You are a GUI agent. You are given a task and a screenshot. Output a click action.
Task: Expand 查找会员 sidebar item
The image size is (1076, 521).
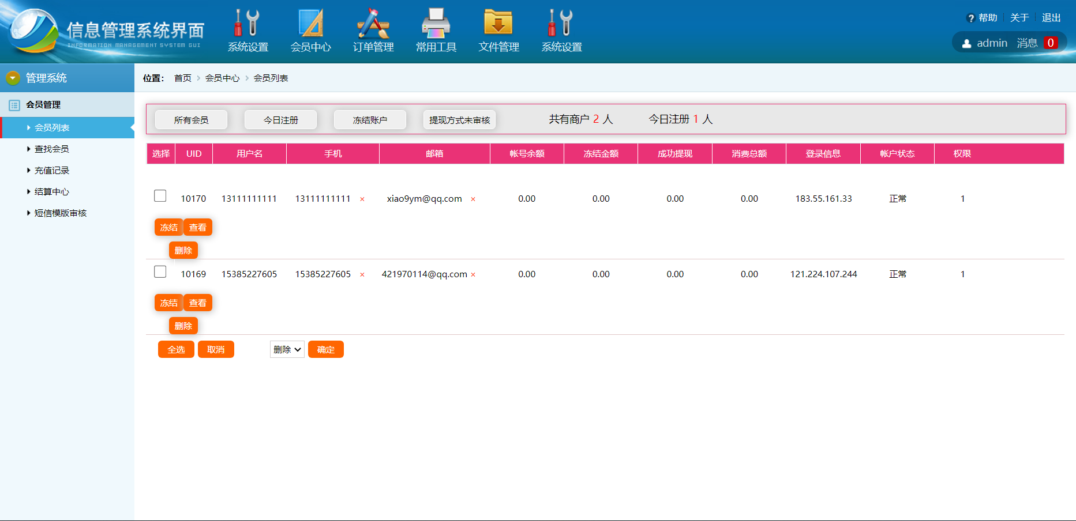coord(51,149)
